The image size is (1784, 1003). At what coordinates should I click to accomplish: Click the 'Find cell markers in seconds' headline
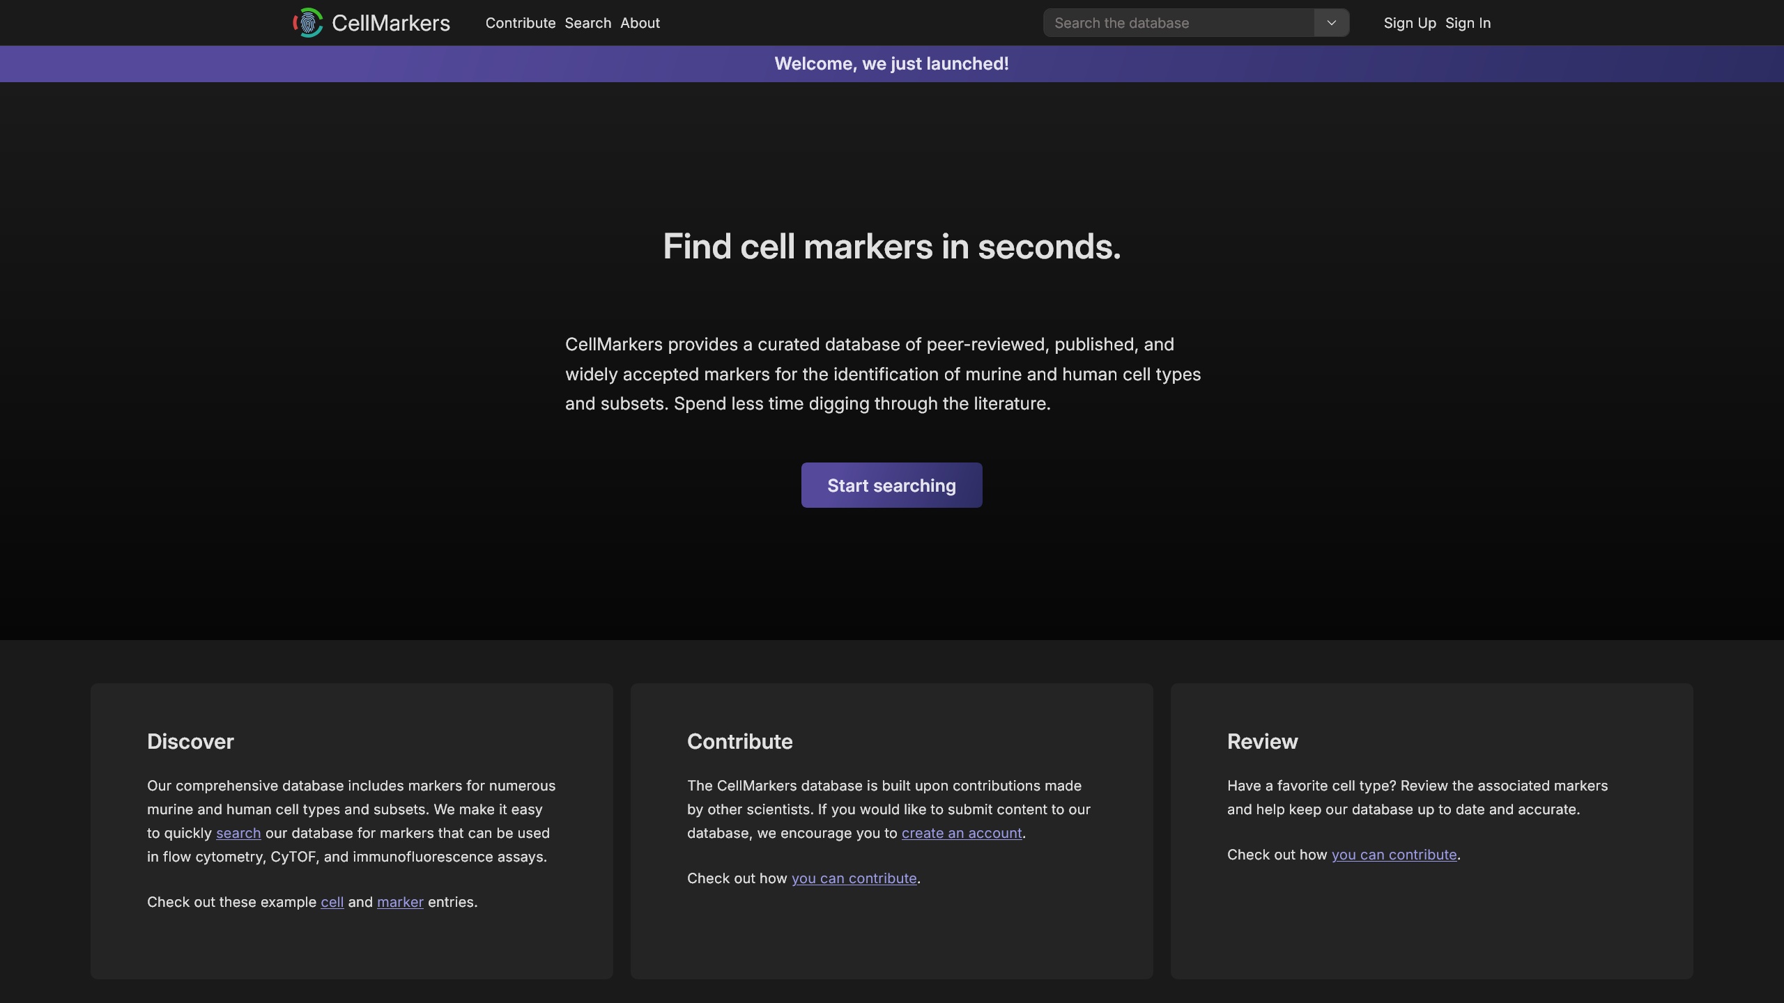891,247
